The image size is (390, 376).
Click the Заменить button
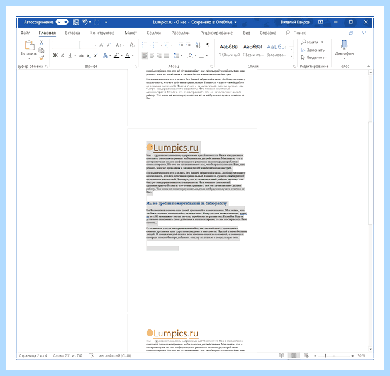(x=313, y=50)
